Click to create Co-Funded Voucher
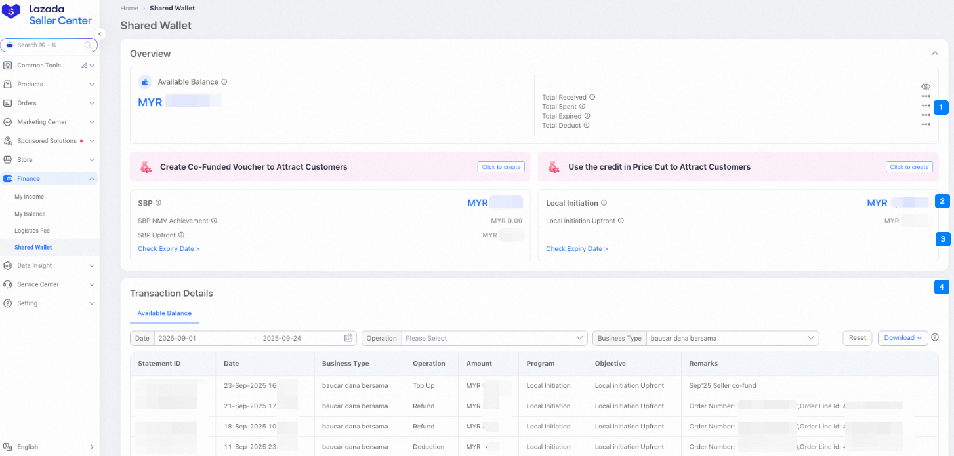This screenshot has width=954, height=456. click(x=501, y=167)
